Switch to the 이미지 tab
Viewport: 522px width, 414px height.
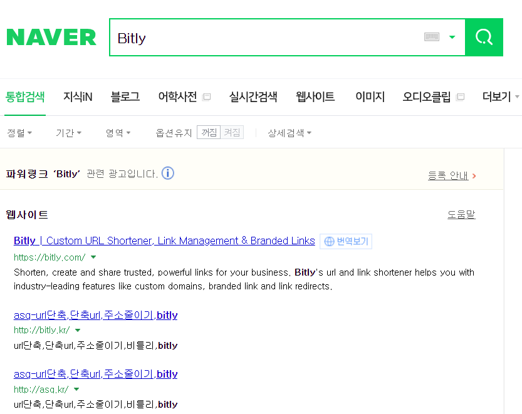pyautogui.click(x=370, y=97)
